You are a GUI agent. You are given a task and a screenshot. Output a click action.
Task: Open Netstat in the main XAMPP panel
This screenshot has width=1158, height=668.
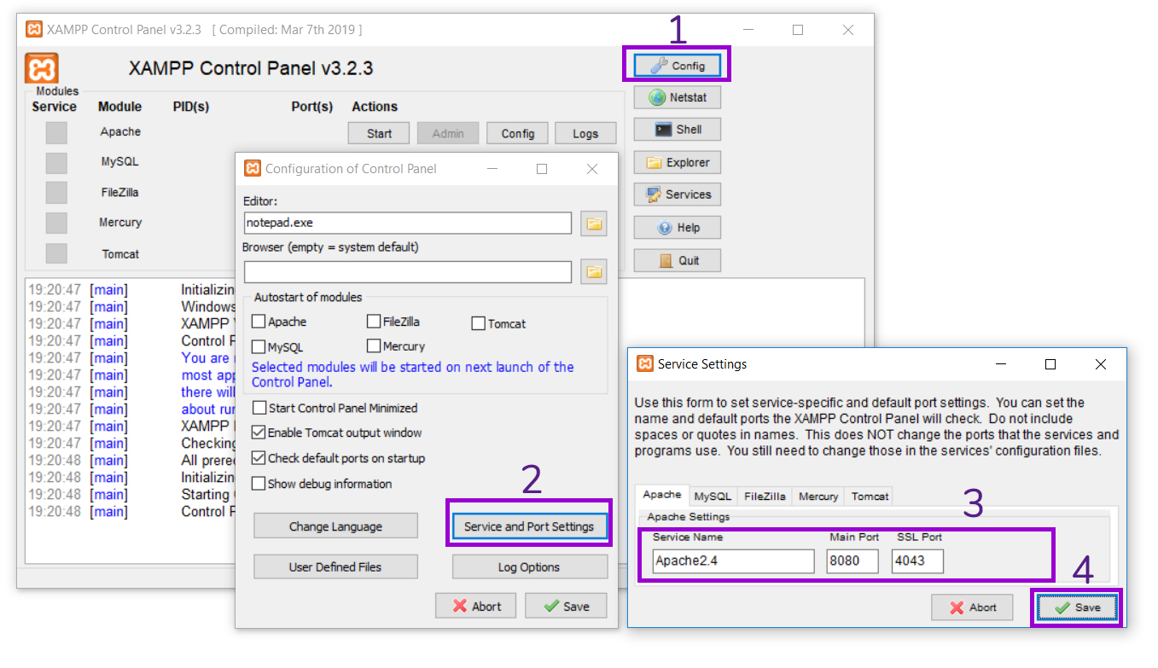(677, 97)
